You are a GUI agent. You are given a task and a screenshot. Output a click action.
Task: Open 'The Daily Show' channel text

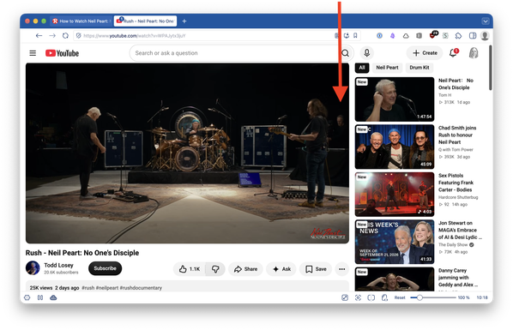point(453,244)
